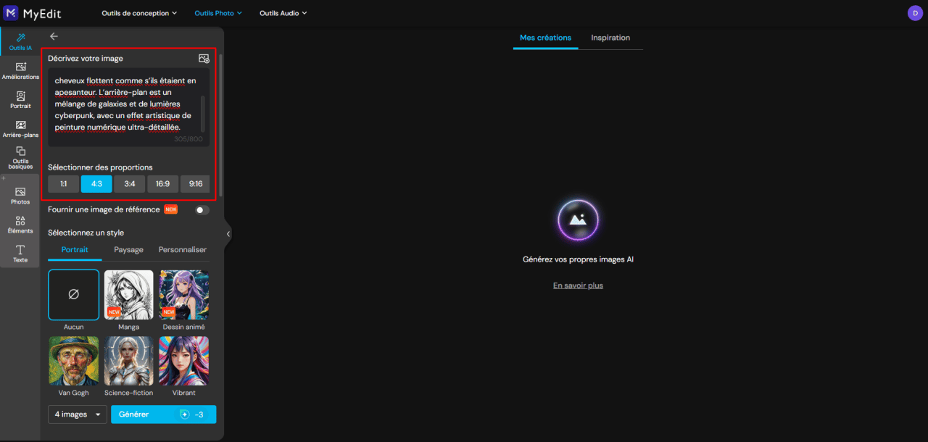The image size is (928, 442).
Task: Switch to the Paysage style tab
Action: point(128,249)
